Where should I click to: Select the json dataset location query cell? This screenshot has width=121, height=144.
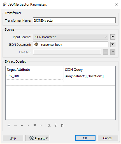(90, 76)
